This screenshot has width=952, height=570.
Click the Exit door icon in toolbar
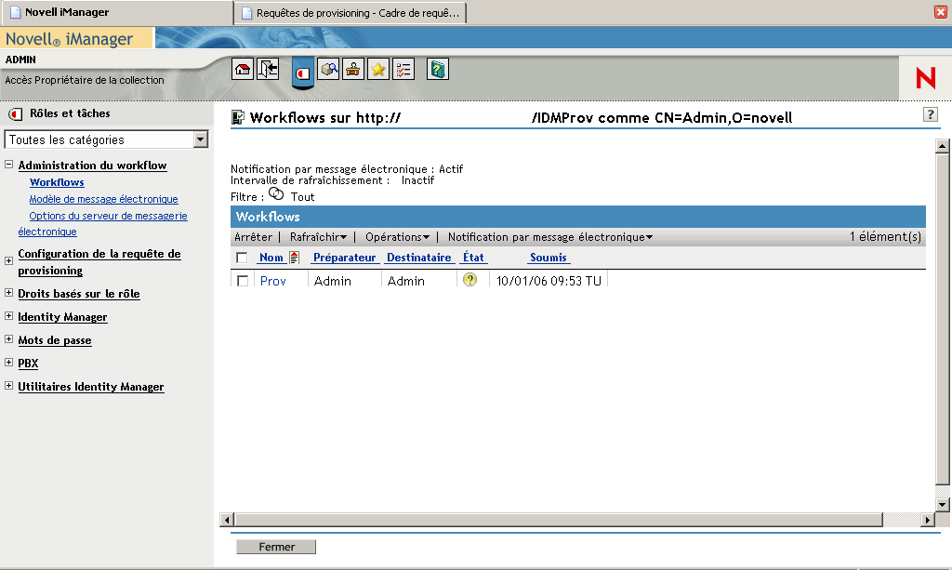[268, 69]
